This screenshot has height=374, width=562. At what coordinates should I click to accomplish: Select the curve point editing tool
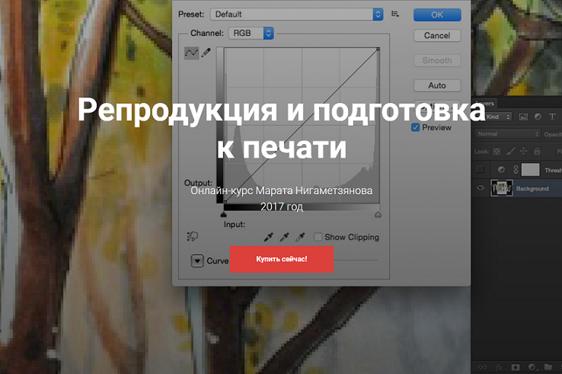[x=191, y=53]
